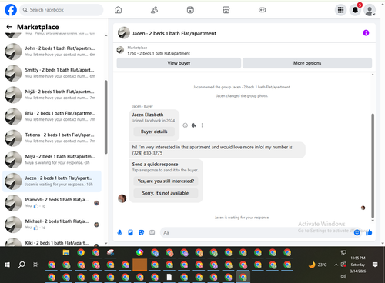The image size is (385, 283).
Task: Open the Marketplace storefront icon
Action: point(226,10)
